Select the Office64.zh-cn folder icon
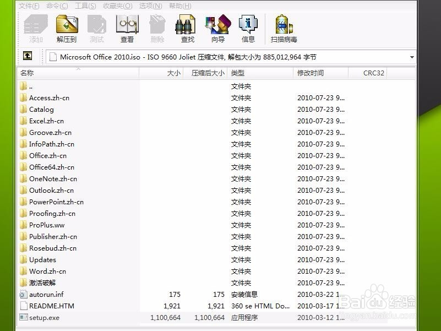Screen dimensions: 441x331 (24, 167)
